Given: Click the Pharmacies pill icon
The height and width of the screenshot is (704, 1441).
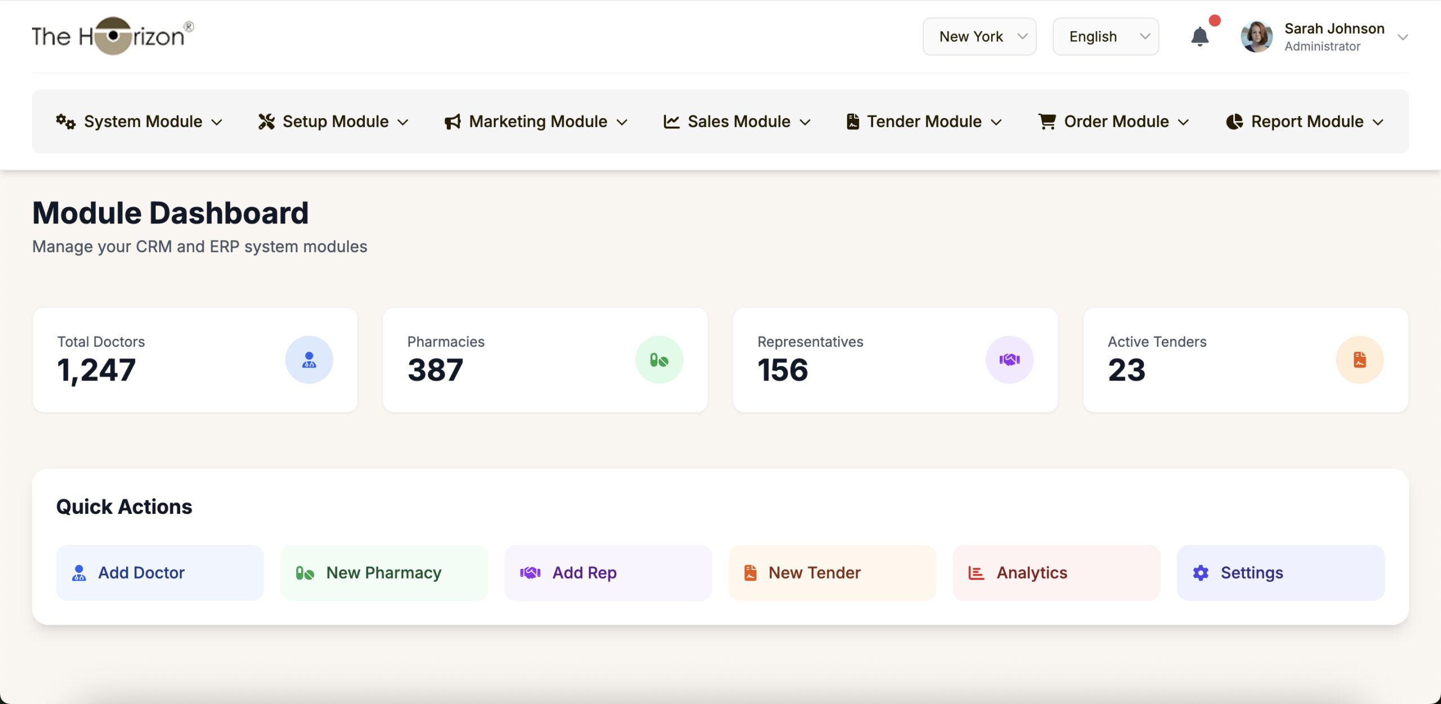Looking at the screenshot, I should tap(659, 360).
